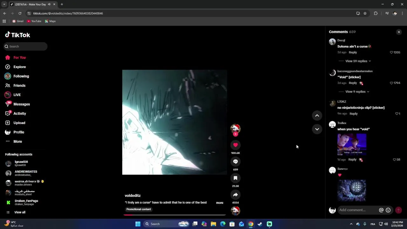Click the TikTok logo
The height and width of the screenshot is (229, 407).
(17, 35)
